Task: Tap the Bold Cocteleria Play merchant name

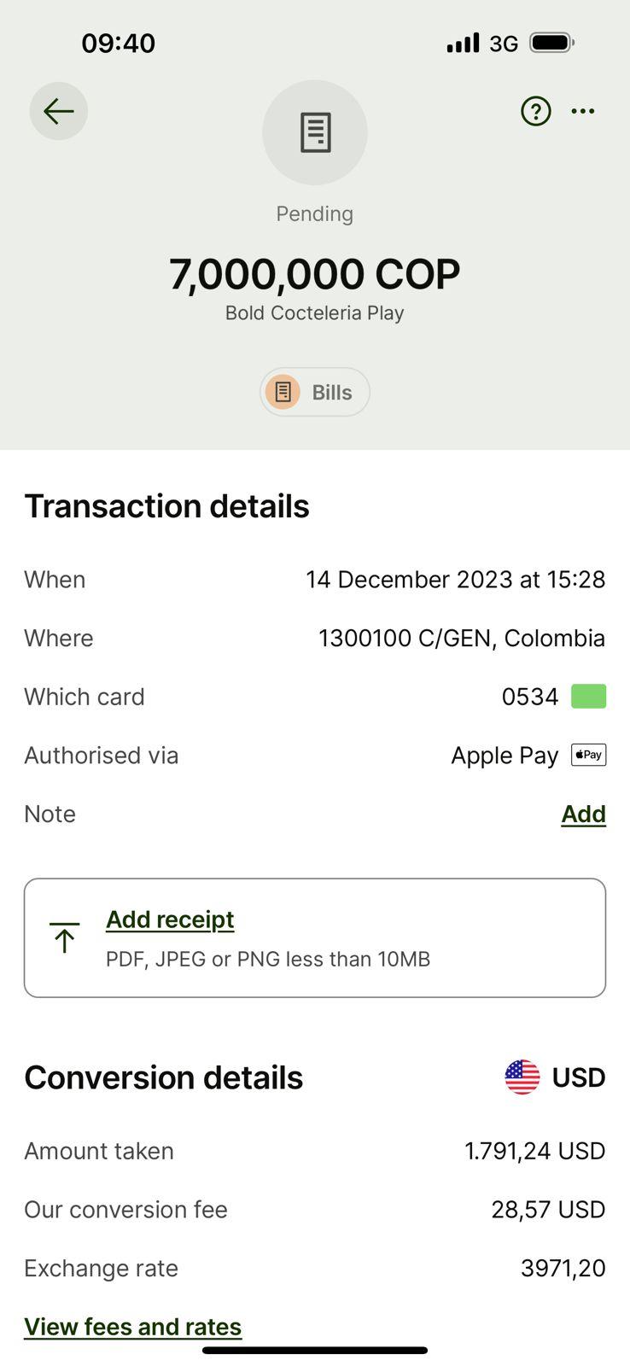Action: [x=315, y=313]
